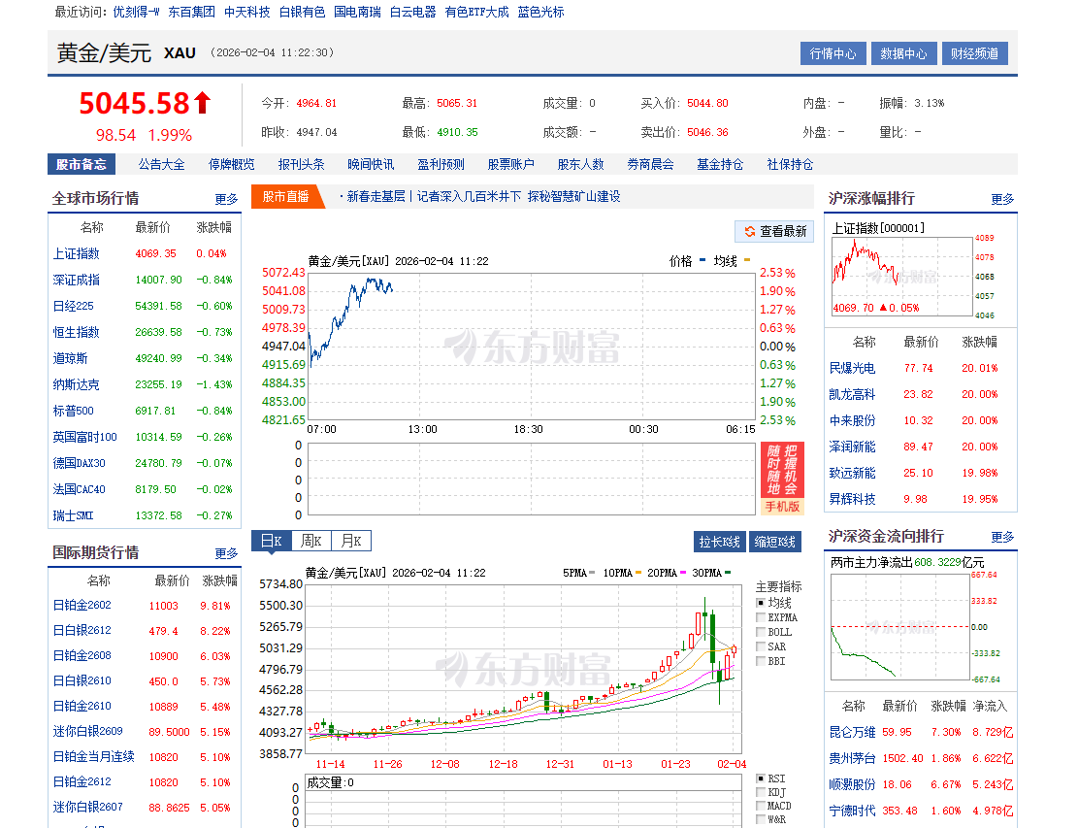The height and width of the screenshot is (828, 1078).
Task: Open the 贵州茅台 fund-flow link
Action: pos(852,758)
